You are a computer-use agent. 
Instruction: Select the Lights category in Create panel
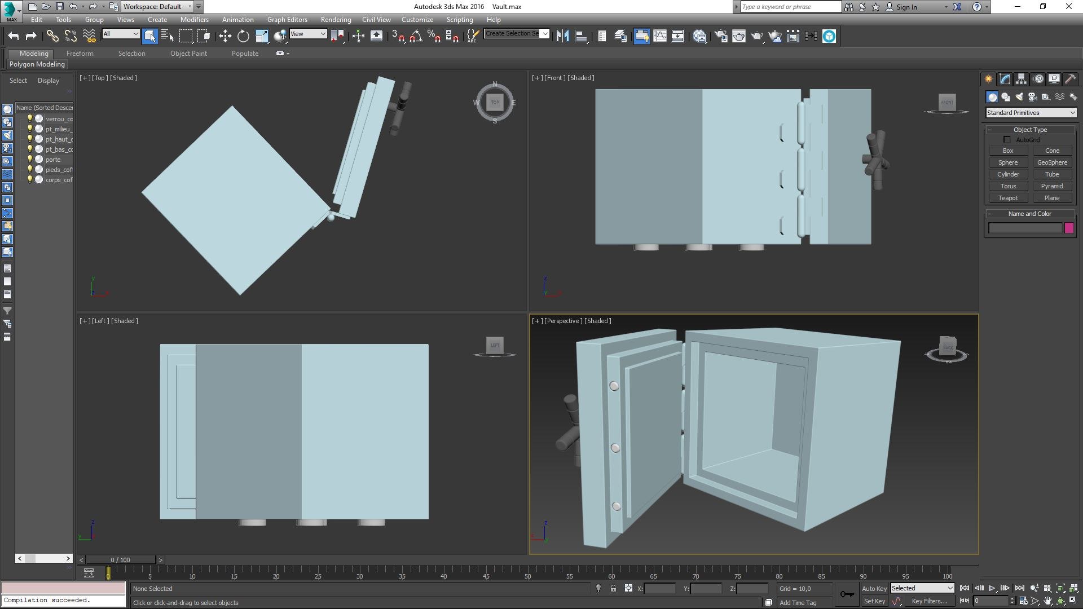(x=1019, y=97)
